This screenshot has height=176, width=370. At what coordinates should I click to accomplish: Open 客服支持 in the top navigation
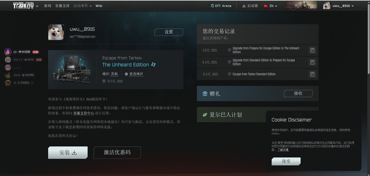point(62,6)
